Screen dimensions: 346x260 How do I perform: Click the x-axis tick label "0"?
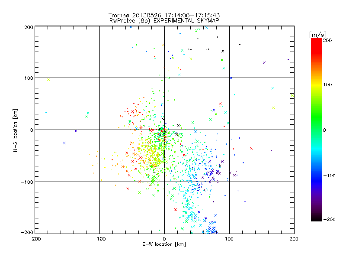tap(164, 239)
